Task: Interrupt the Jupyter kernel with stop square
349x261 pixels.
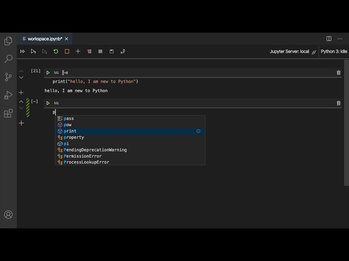Action: (67, 52)
